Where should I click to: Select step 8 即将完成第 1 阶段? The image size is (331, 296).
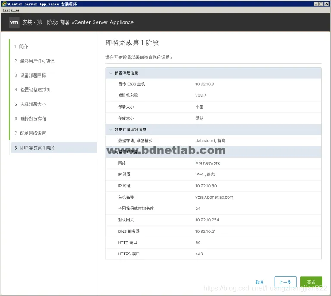54,148
